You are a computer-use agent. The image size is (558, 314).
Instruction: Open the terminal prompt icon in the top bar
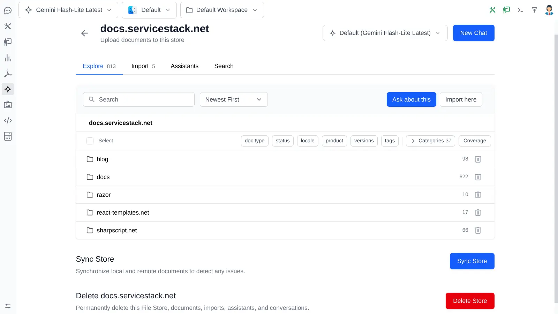tap(520, 10)
